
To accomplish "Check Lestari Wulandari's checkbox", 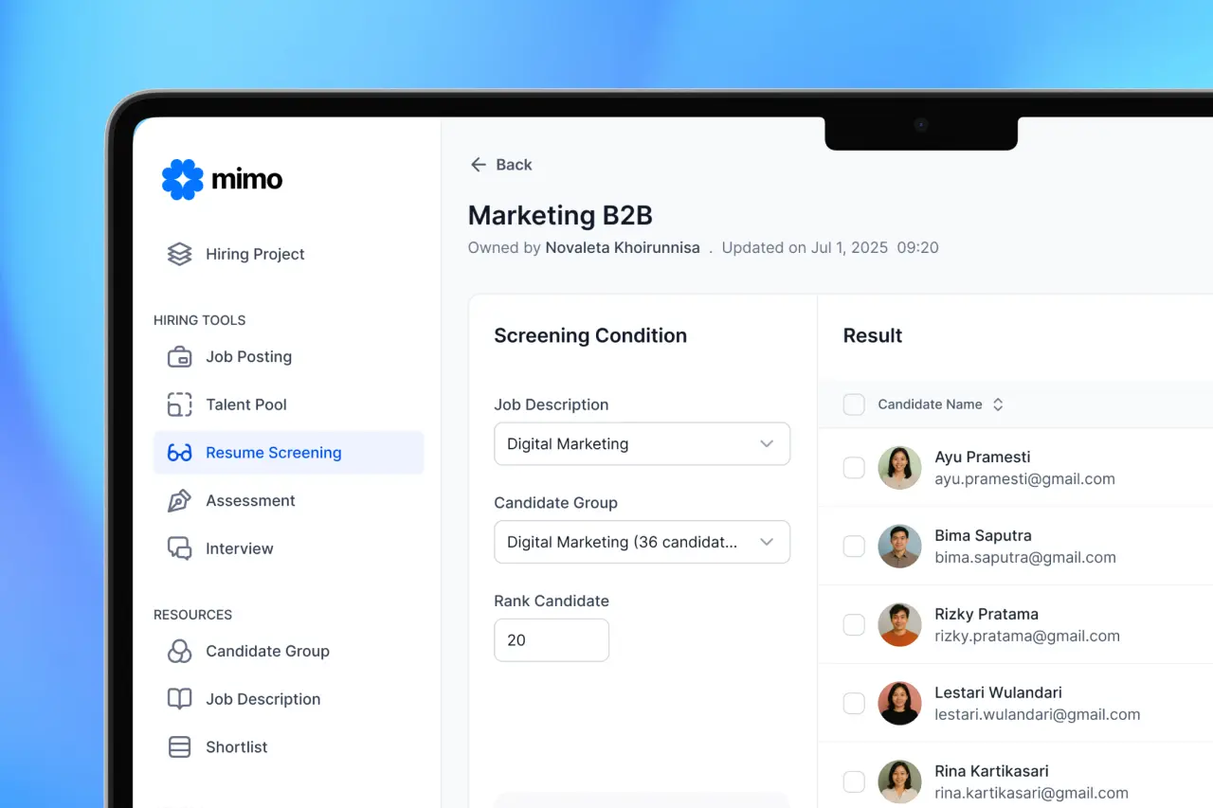I will tap(854, 704).
